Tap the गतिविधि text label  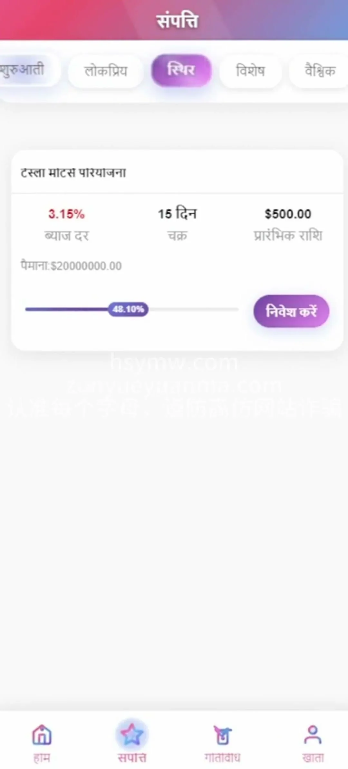coord(222,758)
